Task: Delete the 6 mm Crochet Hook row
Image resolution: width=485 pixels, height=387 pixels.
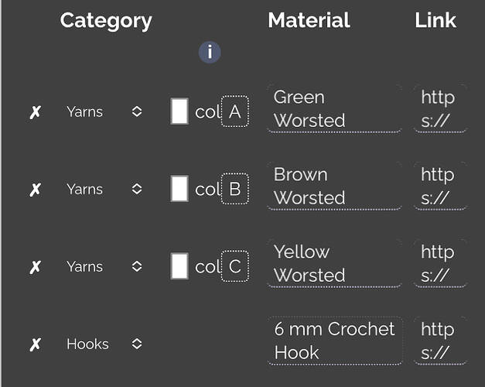Action: [36, 344]
